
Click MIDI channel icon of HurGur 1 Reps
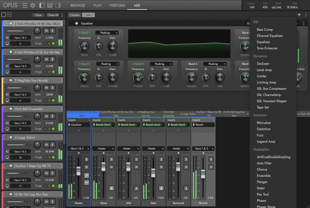click(7, 186)
